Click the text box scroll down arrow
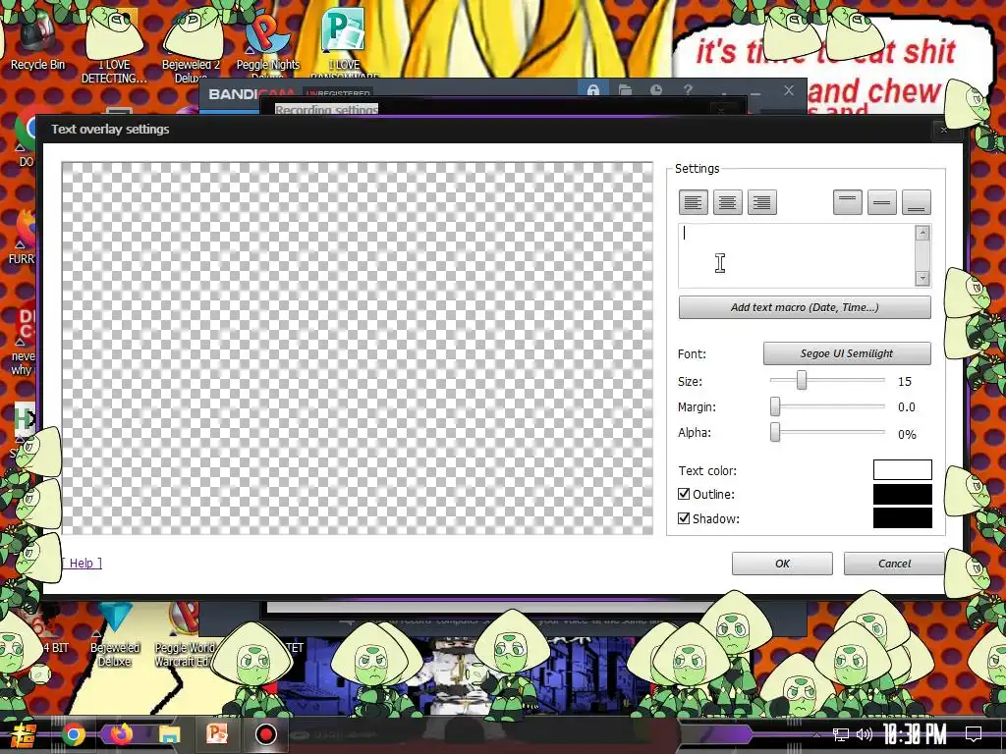 (922, 278)
